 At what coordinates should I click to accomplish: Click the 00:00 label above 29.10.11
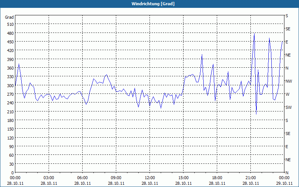pos(284,178)
